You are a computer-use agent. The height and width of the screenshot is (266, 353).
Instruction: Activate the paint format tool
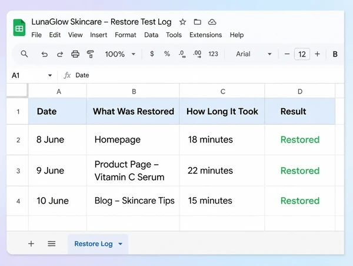pyautogui.click(x=90, y=54)
